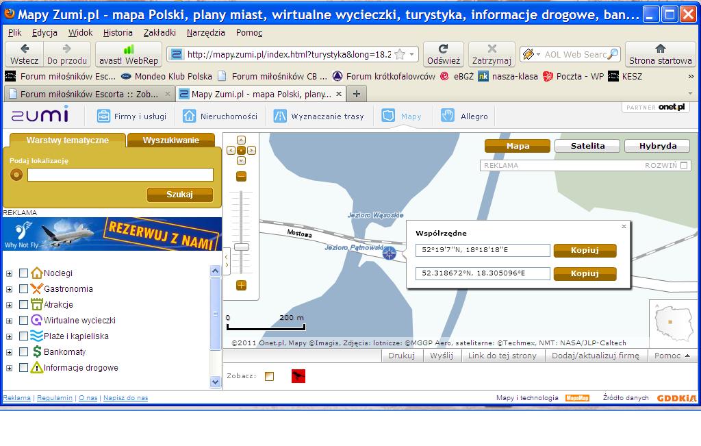This screenshot has width=701, height=446.
Task: Click the map zoom slider handle
Action: click(x=241, y=247)
